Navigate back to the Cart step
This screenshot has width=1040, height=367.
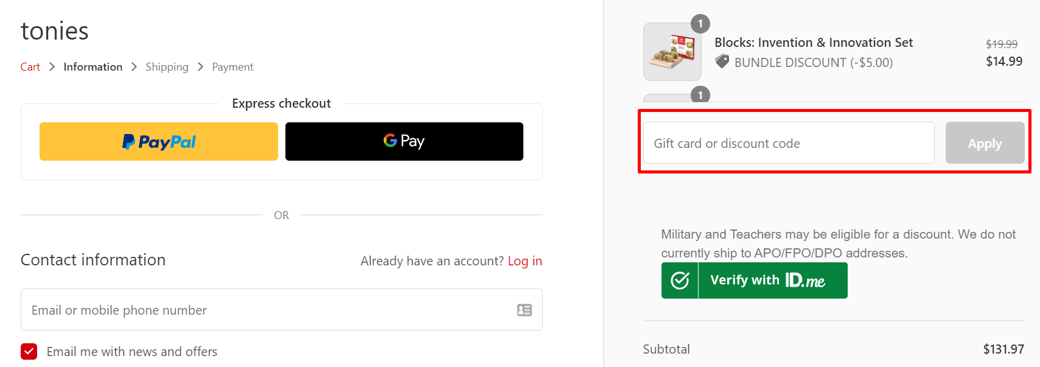tap(30, 66)
